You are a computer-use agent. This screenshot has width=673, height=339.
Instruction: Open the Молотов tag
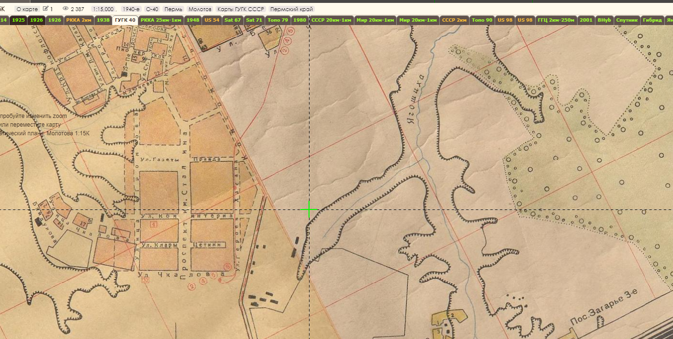click(x=200, y=9)
